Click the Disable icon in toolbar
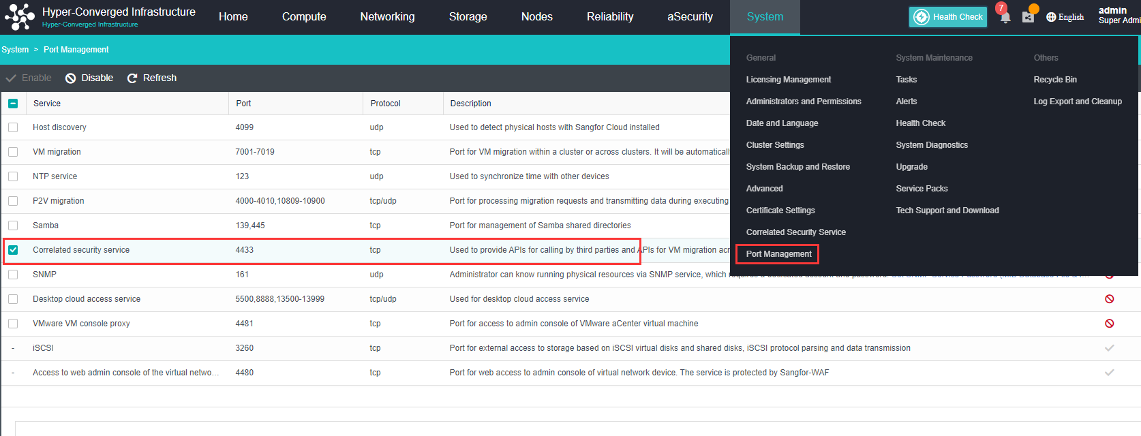Image resolution: width=1141 pixels, height=436 pixels. coord(71,78)
